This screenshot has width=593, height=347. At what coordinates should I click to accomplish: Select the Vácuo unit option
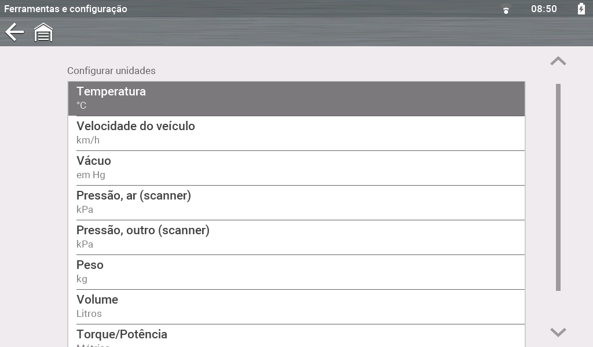296,168
